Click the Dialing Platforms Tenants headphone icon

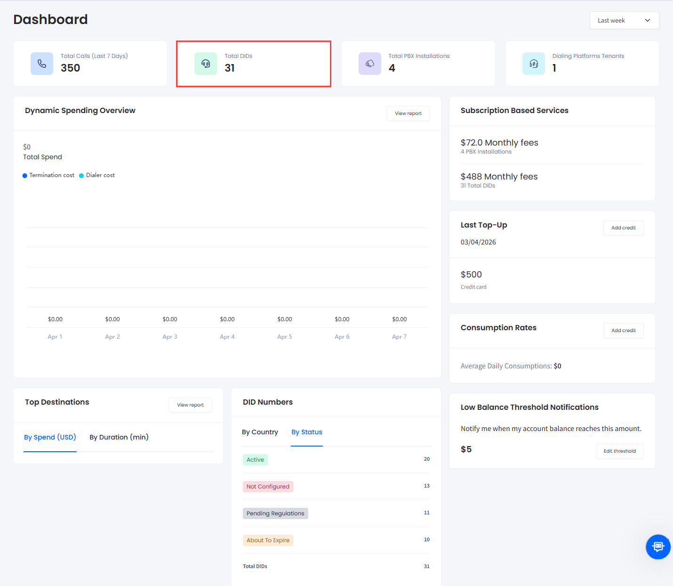[x=534, y=64]
